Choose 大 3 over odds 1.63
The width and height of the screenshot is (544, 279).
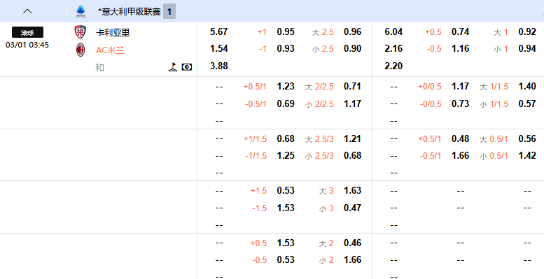click(352, 191)
